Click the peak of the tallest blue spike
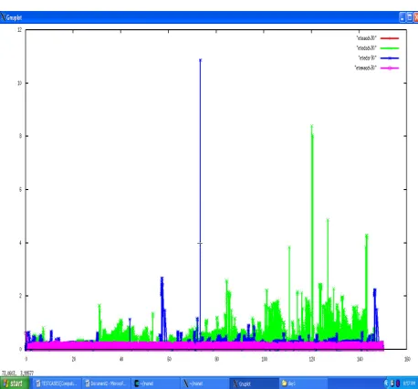Image resolution: width=418 pixels, height=389 pixels. click(200, 60)
